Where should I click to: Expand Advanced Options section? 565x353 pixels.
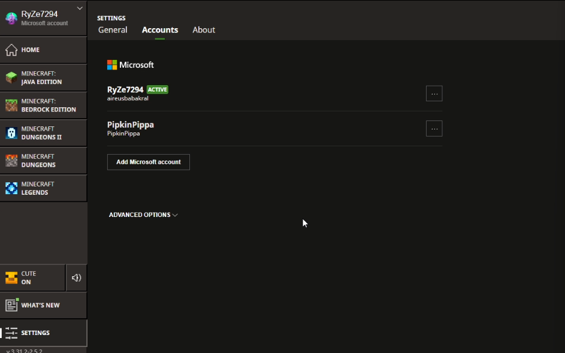(143, 215)
